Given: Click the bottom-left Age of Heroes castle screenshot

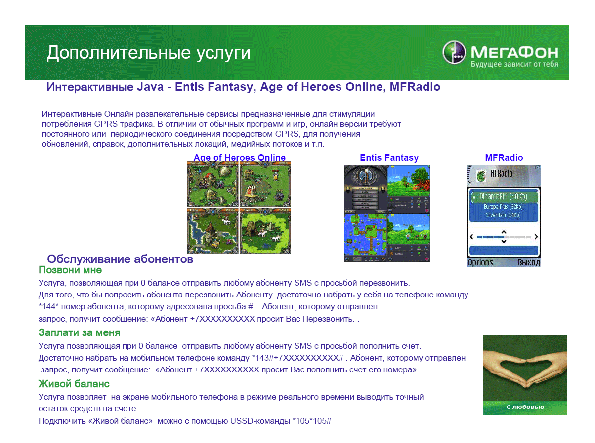Looking at the screenshot, I should pos(212,231).
